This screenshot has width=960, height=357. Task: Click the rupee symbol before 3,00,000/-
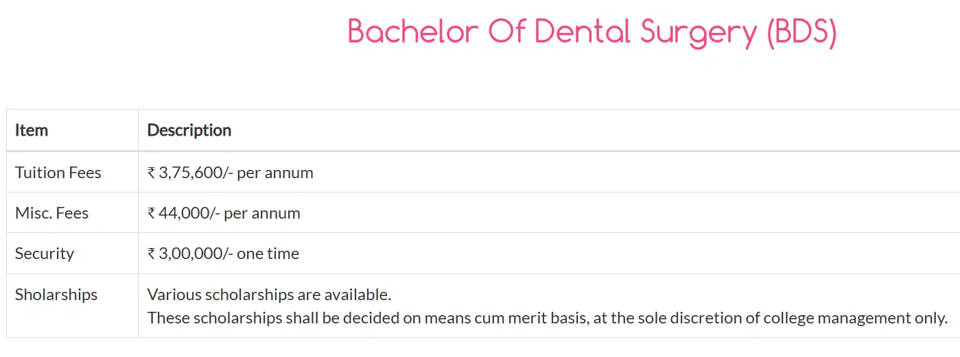click(152, 254)
